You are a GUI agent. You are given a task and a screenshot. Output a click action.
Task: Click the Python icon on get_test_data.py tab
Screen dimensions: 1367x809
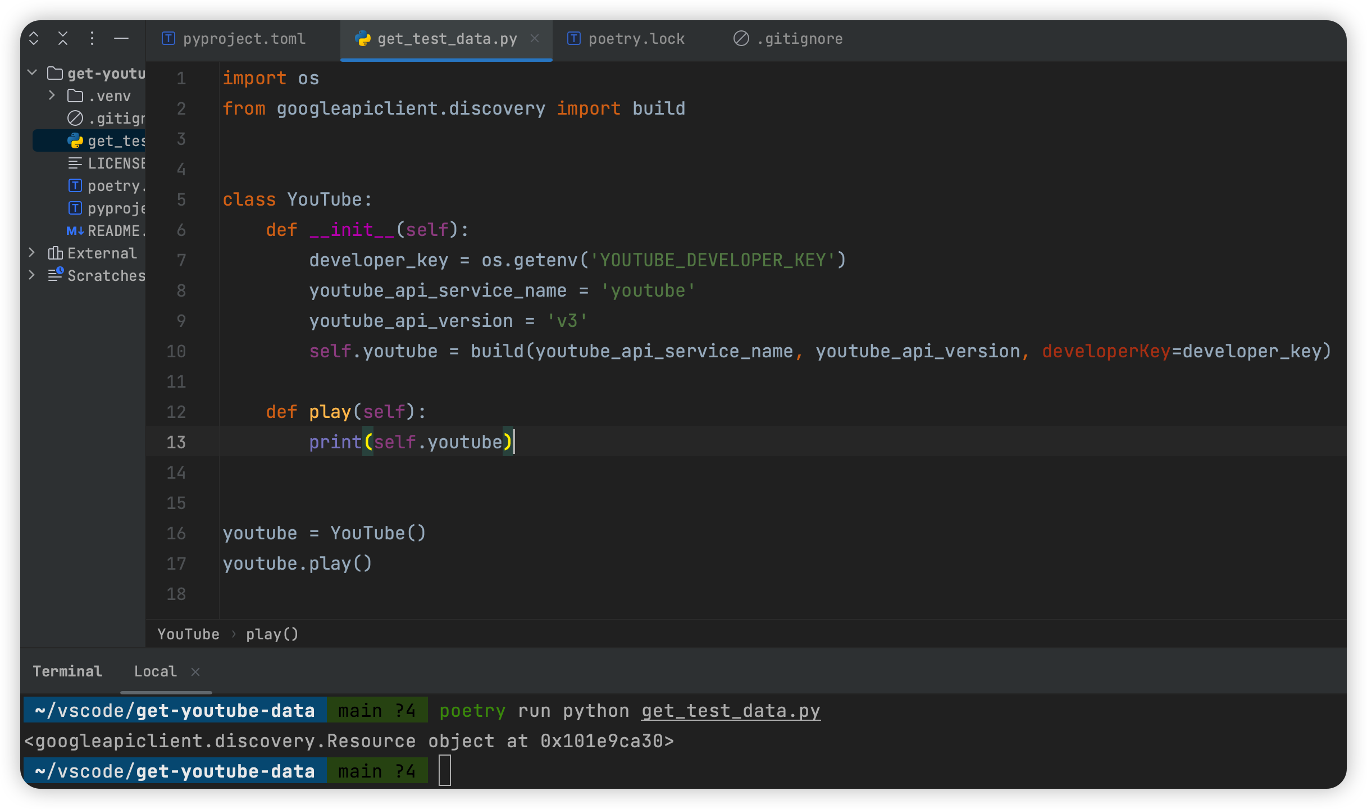pyautogui.click(x=363, y=38)
